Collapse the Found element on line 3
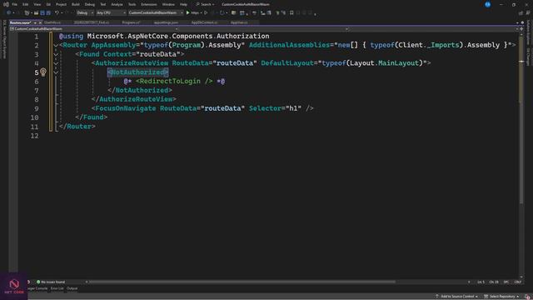Image resolution: width=533 pixels, height=300 pixels. pos(56,54)
